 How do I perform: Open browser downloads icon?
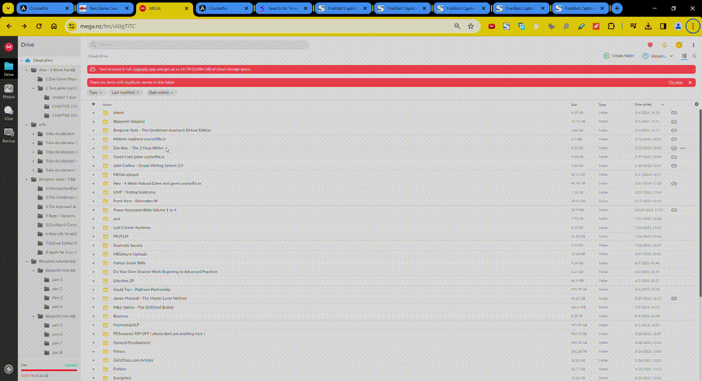[648, 26]
